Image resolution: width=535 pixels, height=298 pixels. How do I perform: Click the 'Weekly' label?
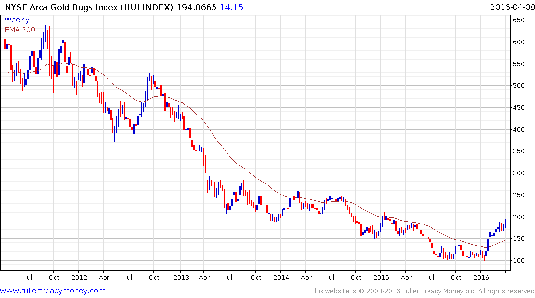tap(17, 20)
